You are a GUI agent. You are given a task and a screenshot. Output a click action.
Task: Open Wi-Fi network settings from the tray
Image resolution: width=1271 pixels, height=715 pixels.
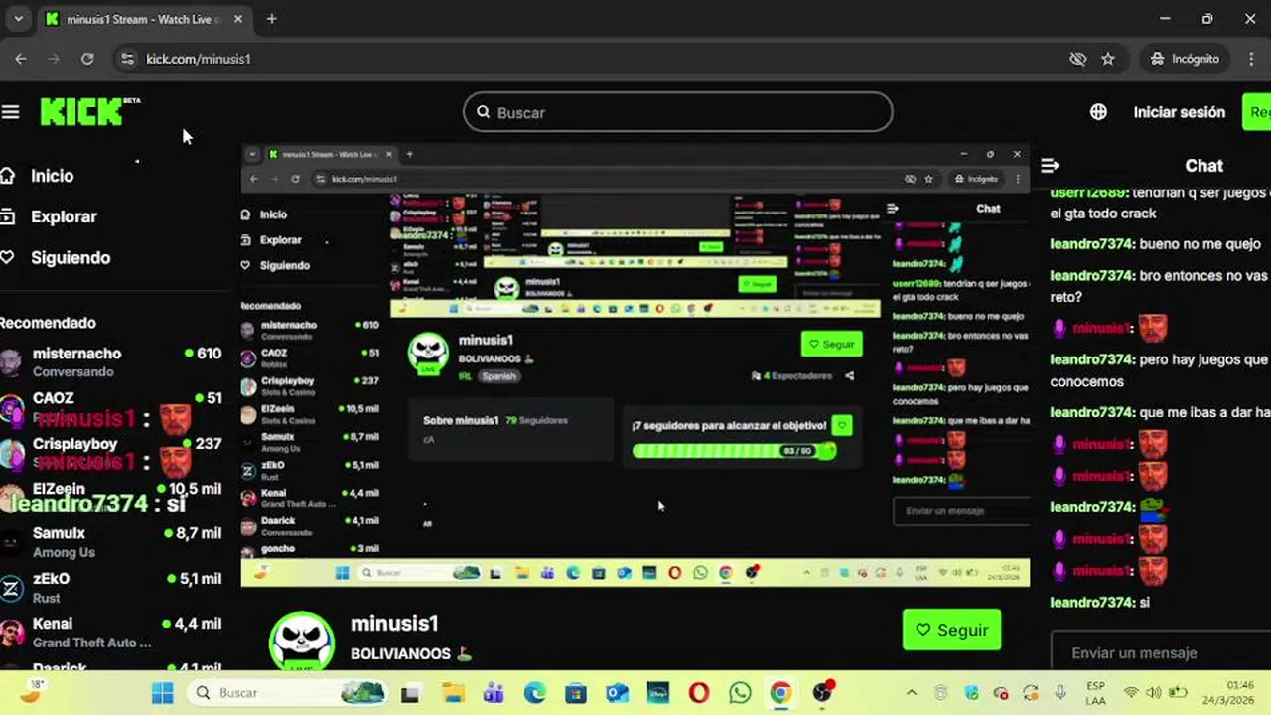point(1131,693)
